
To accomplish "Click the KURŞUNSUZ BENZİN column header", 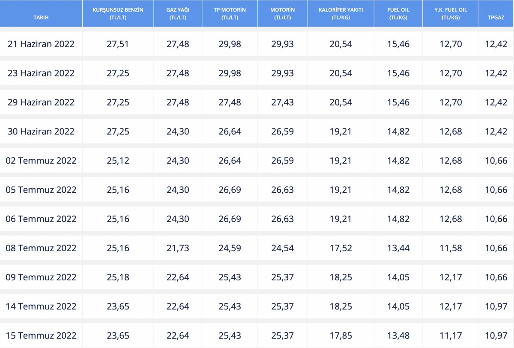I will (x=118, y=14).
